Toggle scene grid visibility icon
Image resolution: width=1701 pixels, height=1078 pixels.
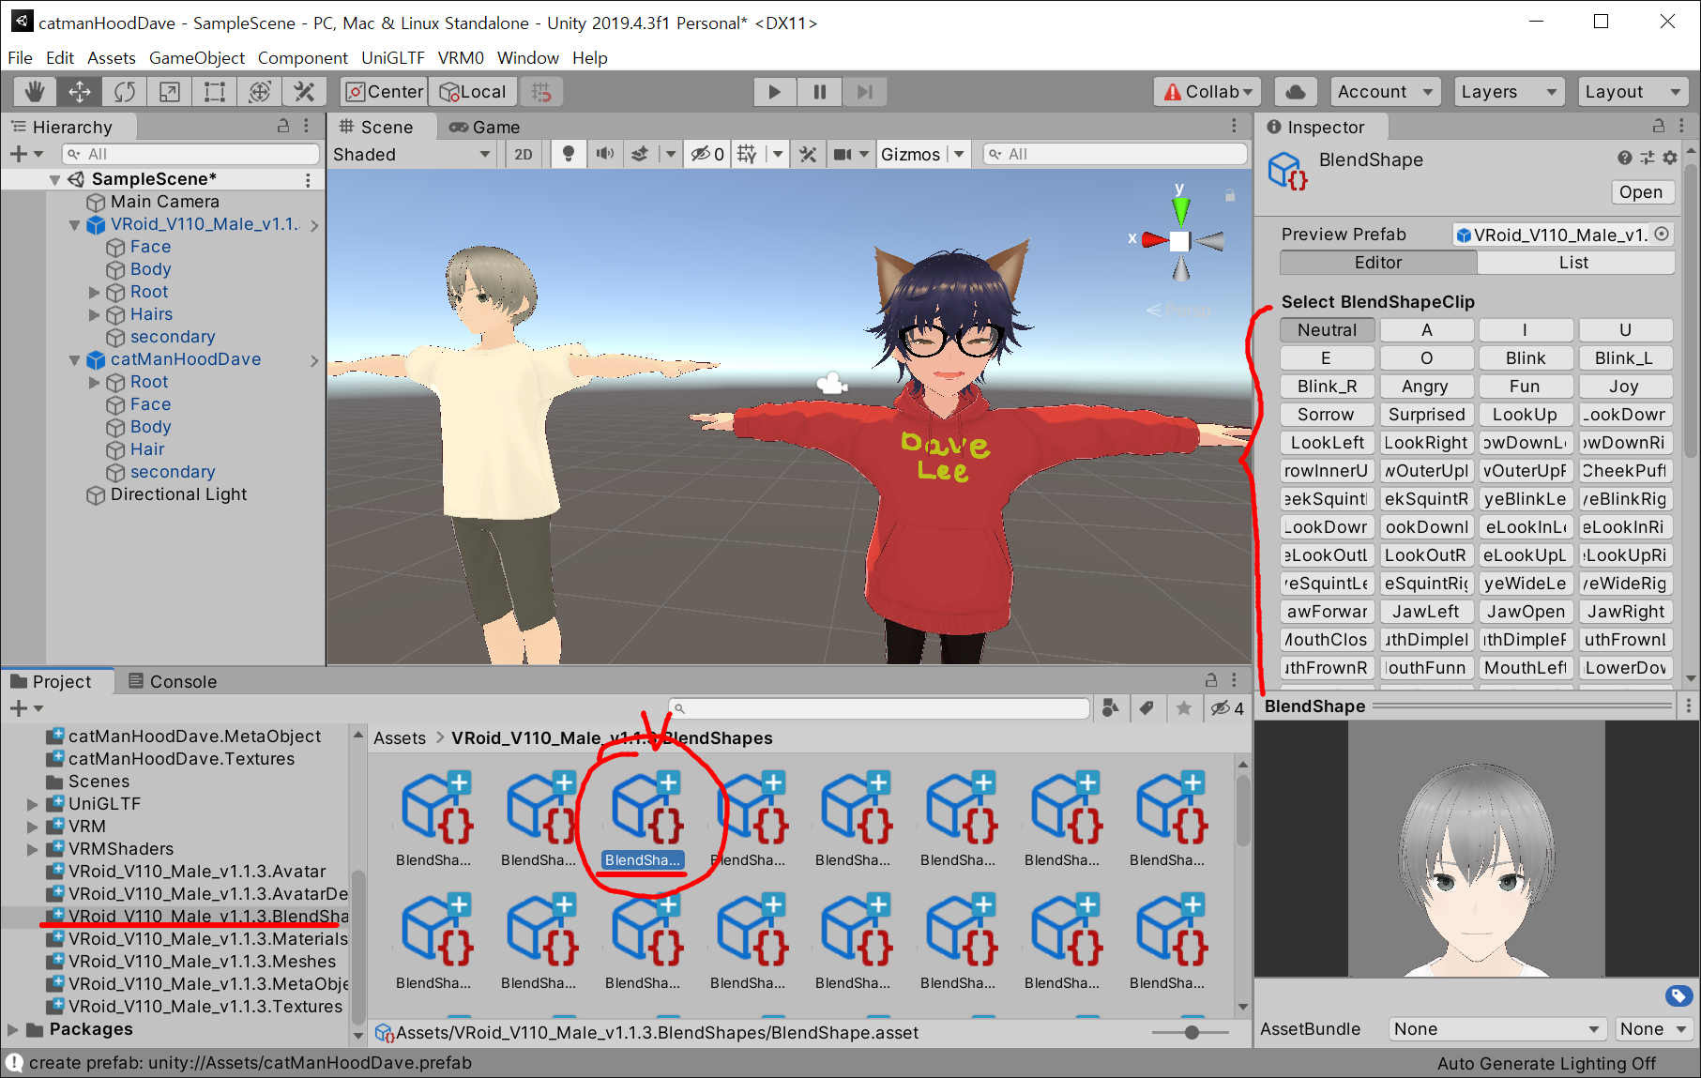click(x=747, y=155)
